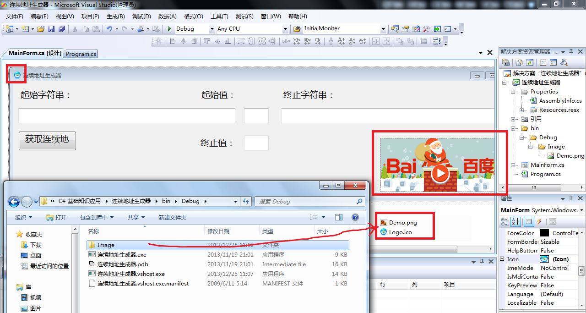The width and height of the screenshot is (586, 313).
Task: Open the 文件(F) menu
Action: tap(15, 16)
